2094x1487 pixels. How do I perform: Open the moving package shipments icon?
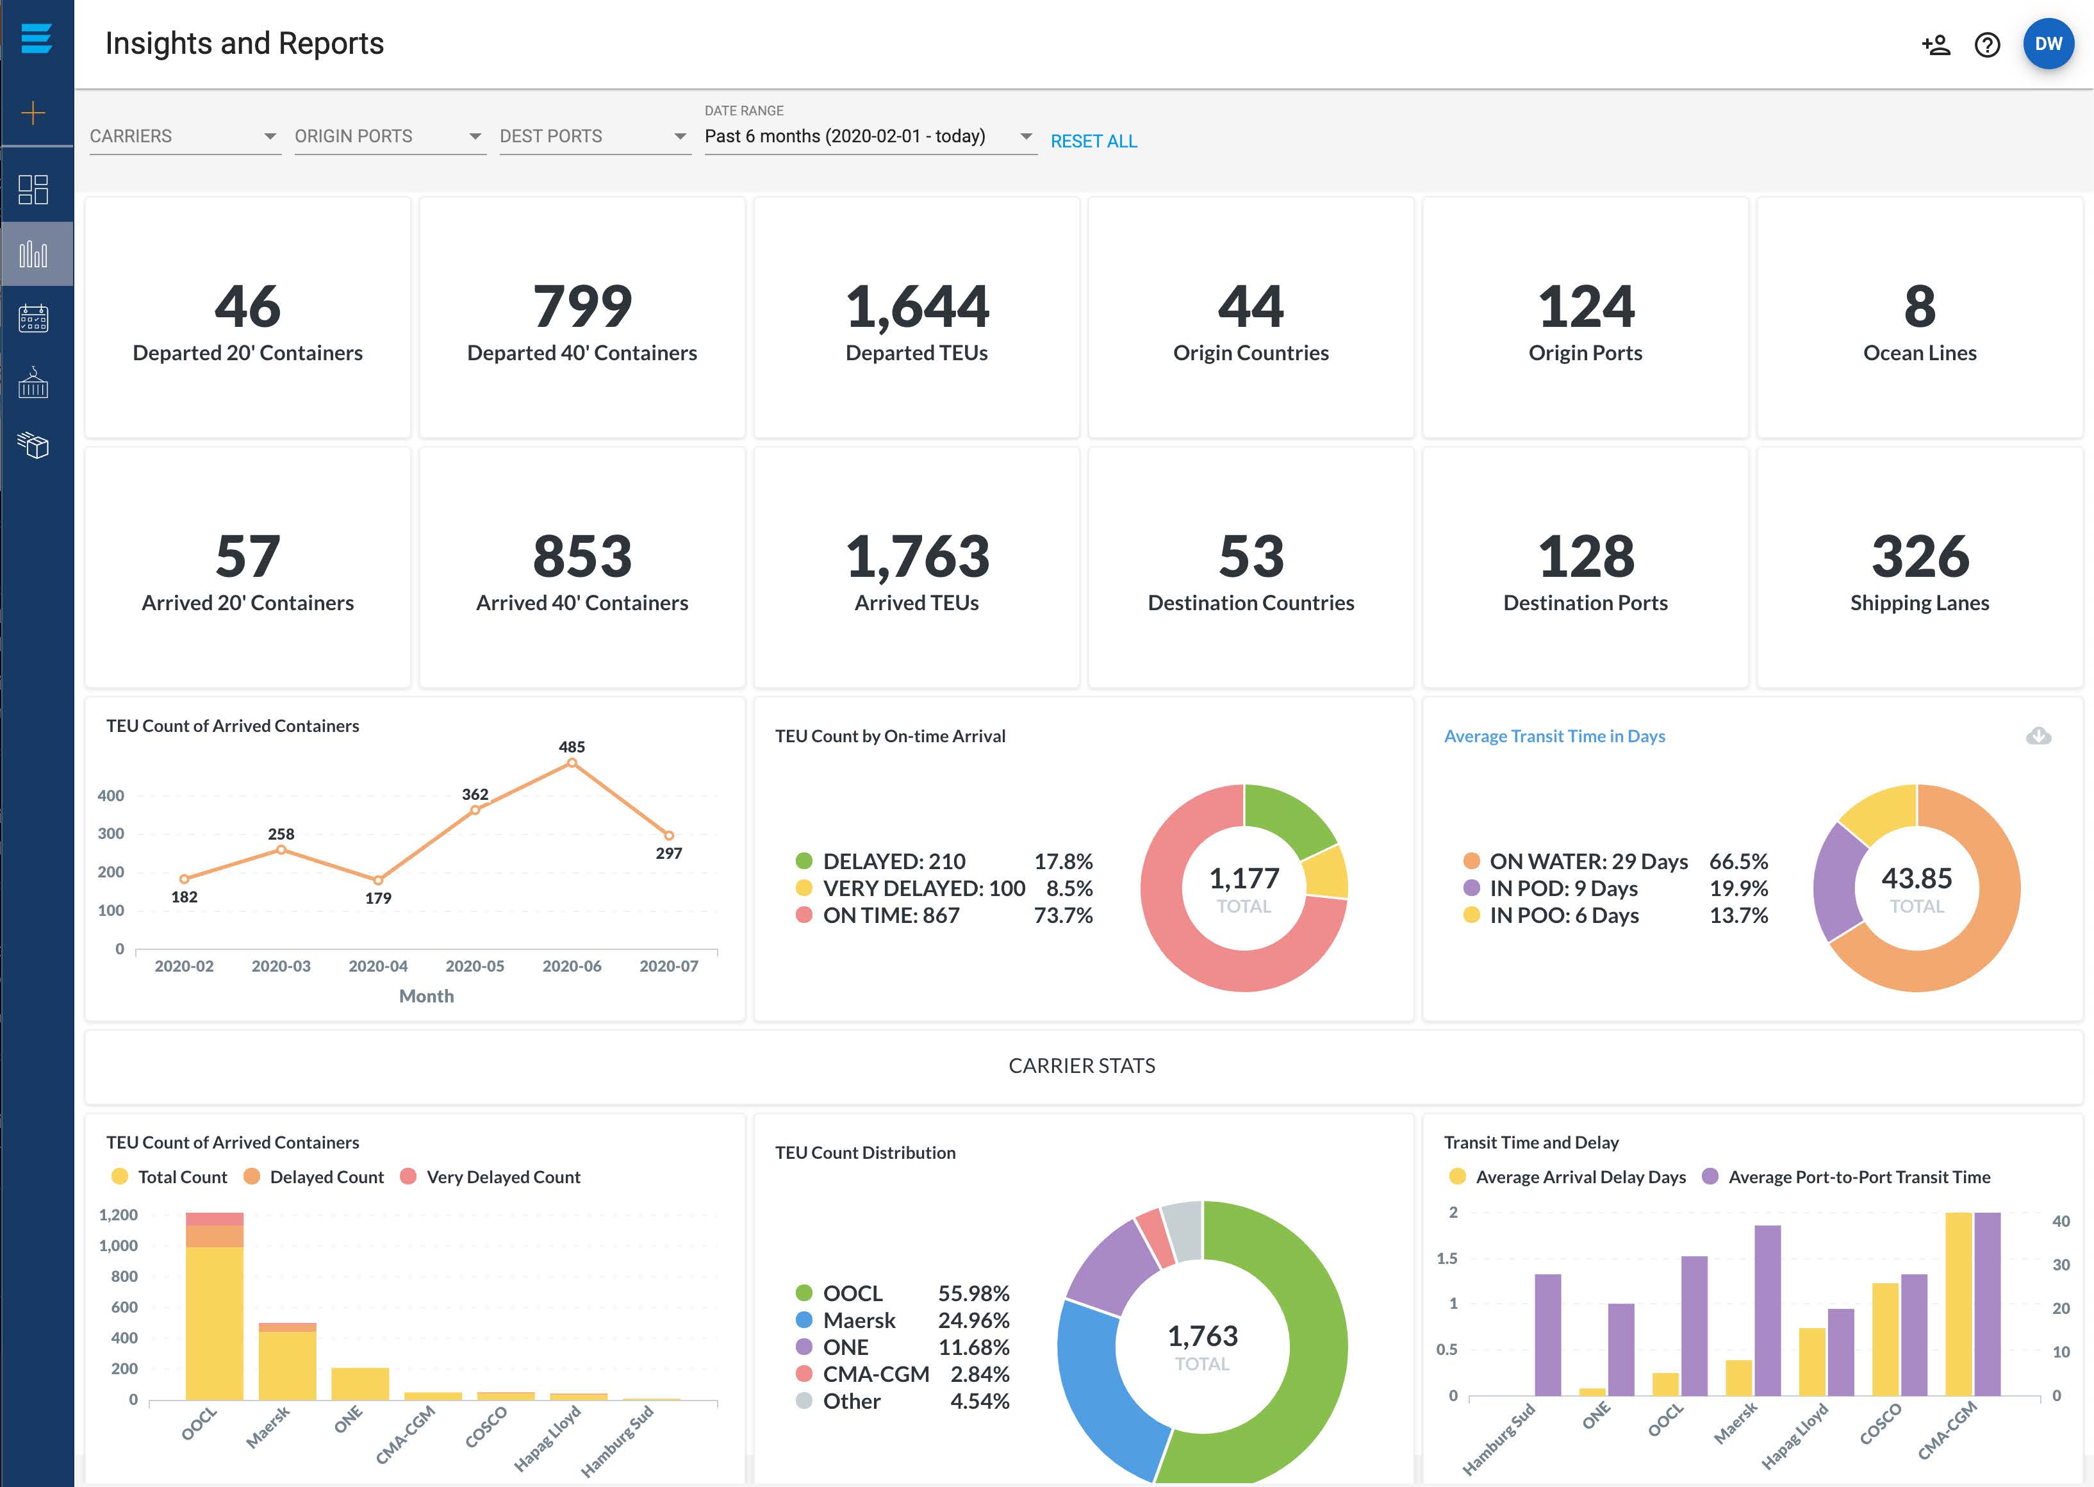click(x=34, y=446)
